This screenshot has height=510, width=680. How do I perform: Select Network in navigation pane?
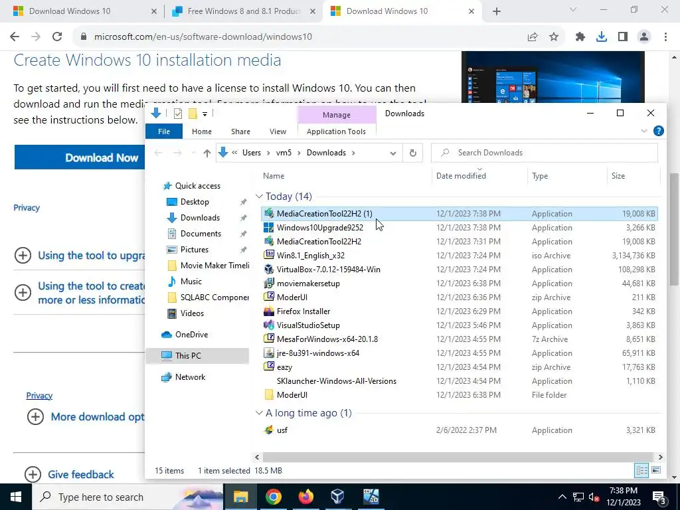190,377
